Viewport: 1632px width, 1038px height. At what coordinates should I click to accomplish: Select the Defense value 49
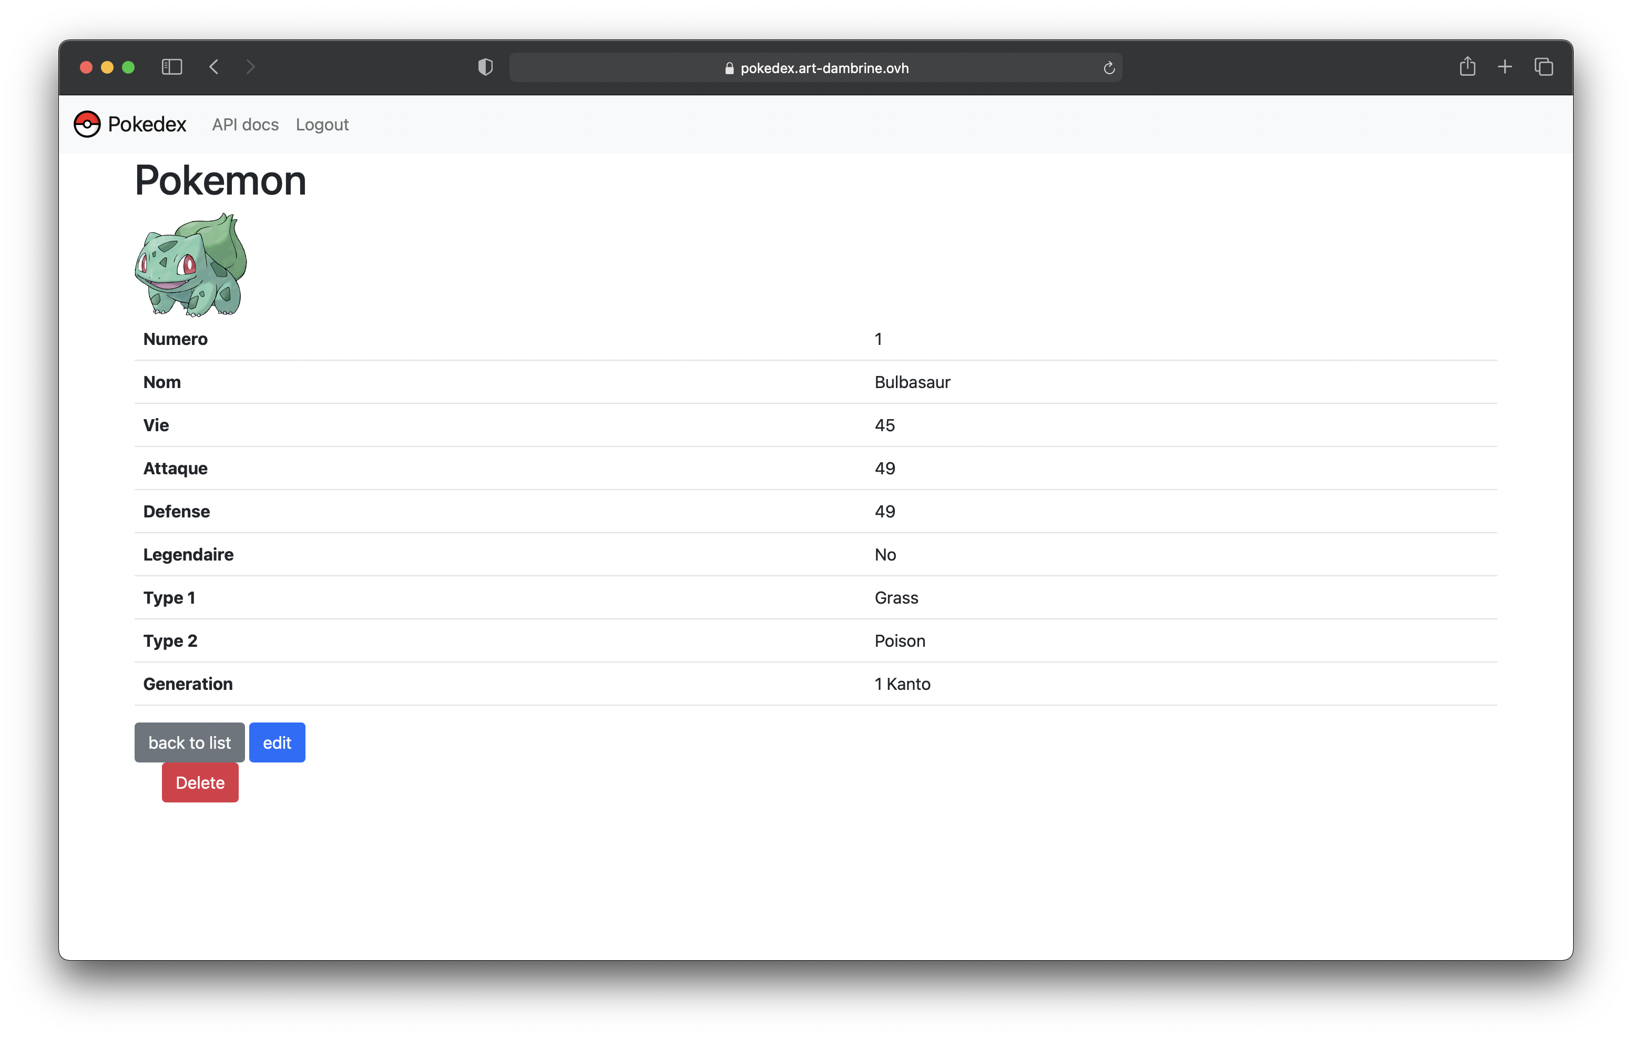[884, 511]
